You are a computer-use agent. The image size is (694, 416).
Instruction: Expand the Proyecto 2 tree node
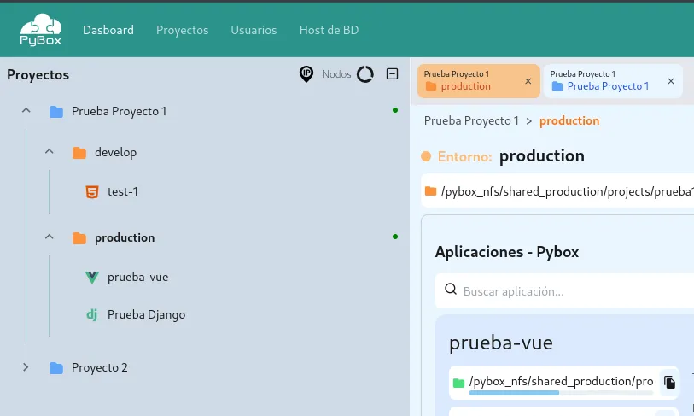26,366
